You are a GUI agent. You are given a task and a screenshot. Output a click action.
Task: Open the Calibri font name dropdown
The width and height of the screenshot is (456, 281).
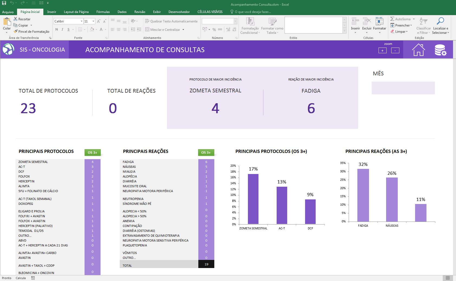tap(82, 21)
